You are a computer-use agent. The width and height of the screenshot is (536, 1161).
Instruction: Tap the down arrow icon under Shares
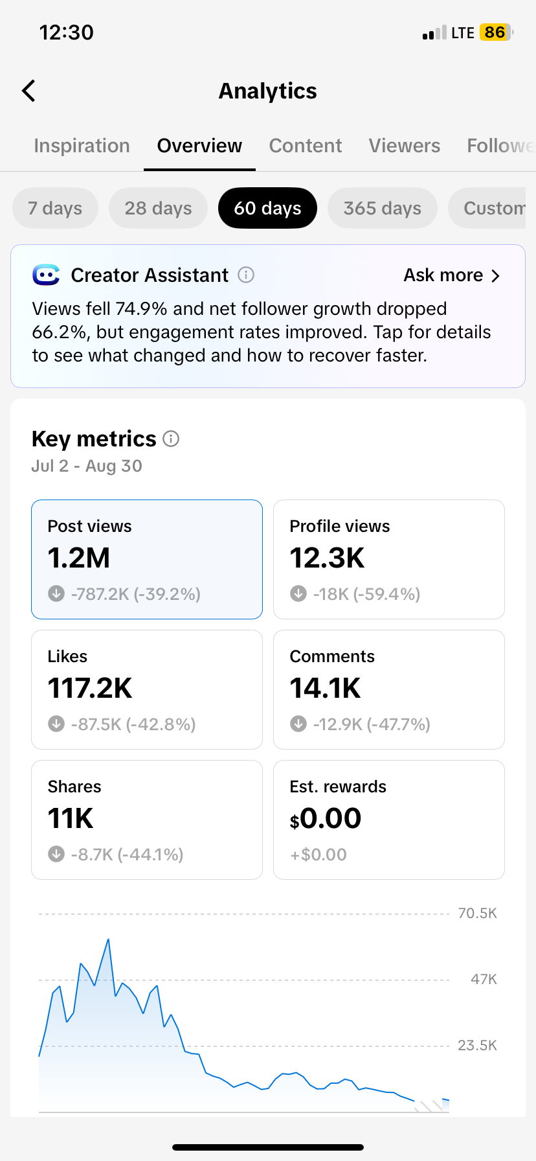pos(56,854)
